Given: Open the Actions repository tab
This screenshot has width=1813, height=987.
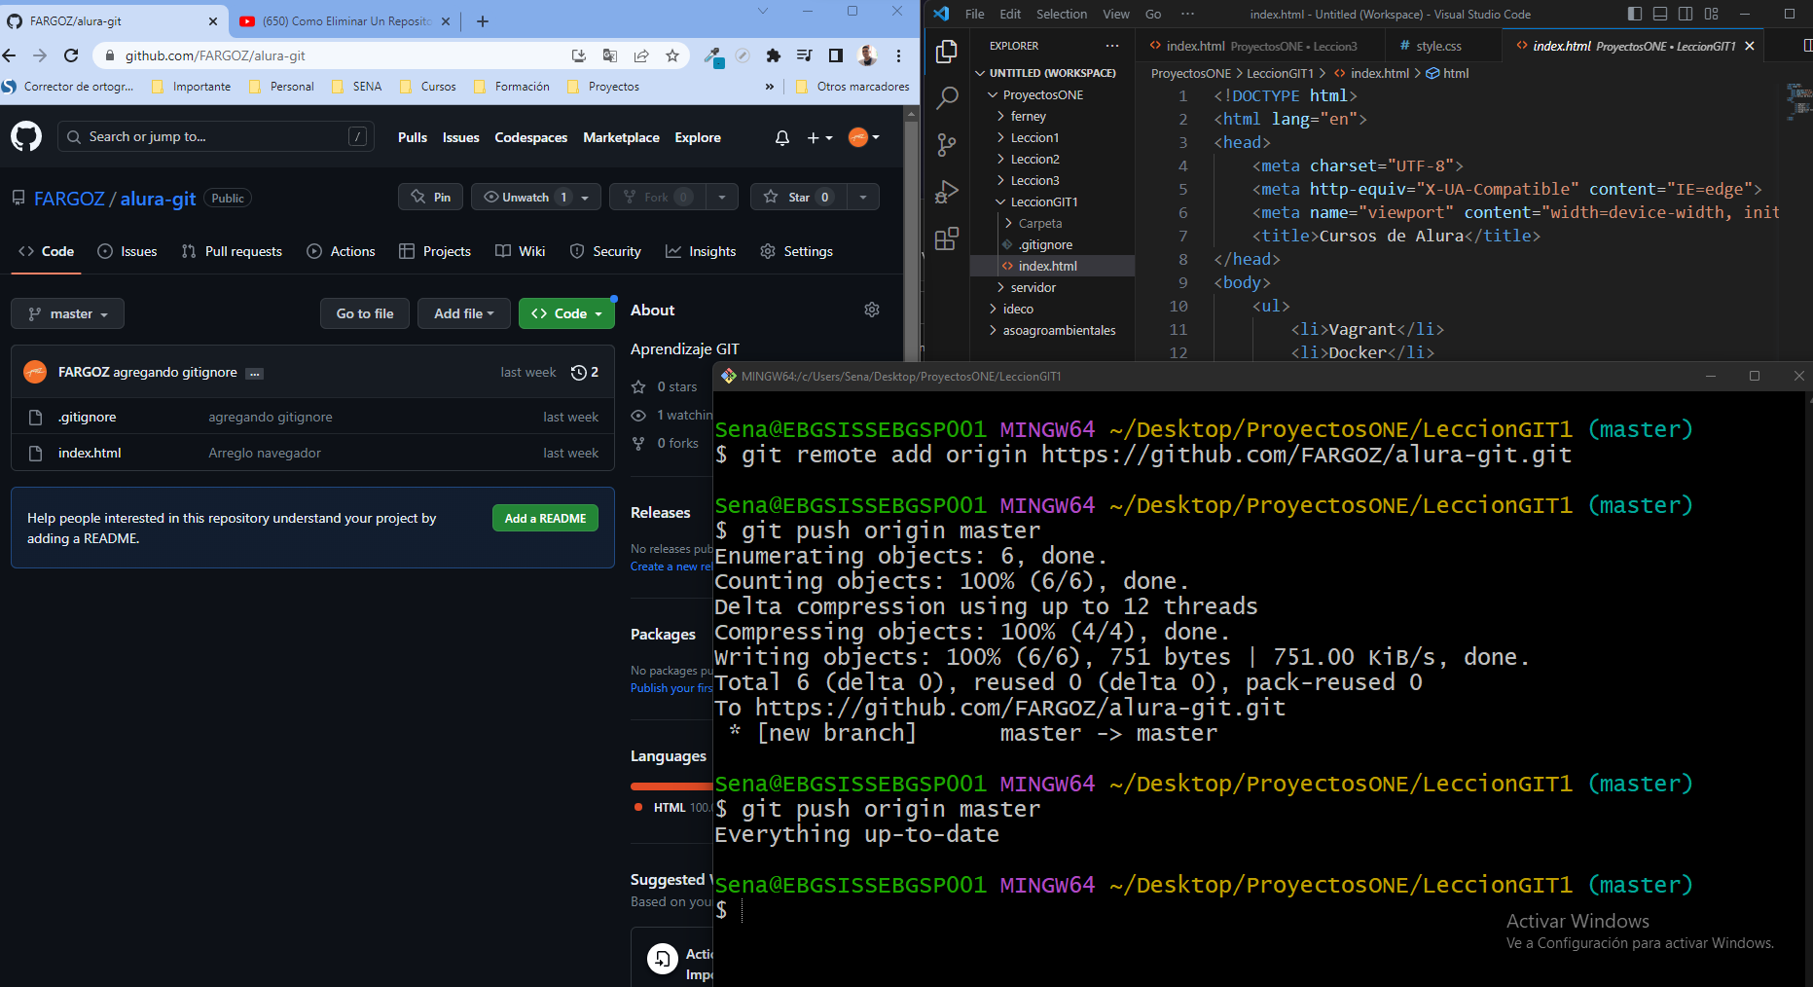Looking at the screenshot, I should point(341,251).
